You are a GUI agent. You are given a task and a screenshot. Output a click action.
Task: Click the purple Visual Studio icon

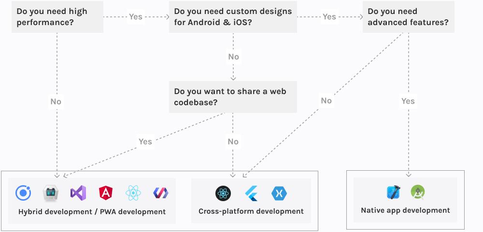(78, 193)
